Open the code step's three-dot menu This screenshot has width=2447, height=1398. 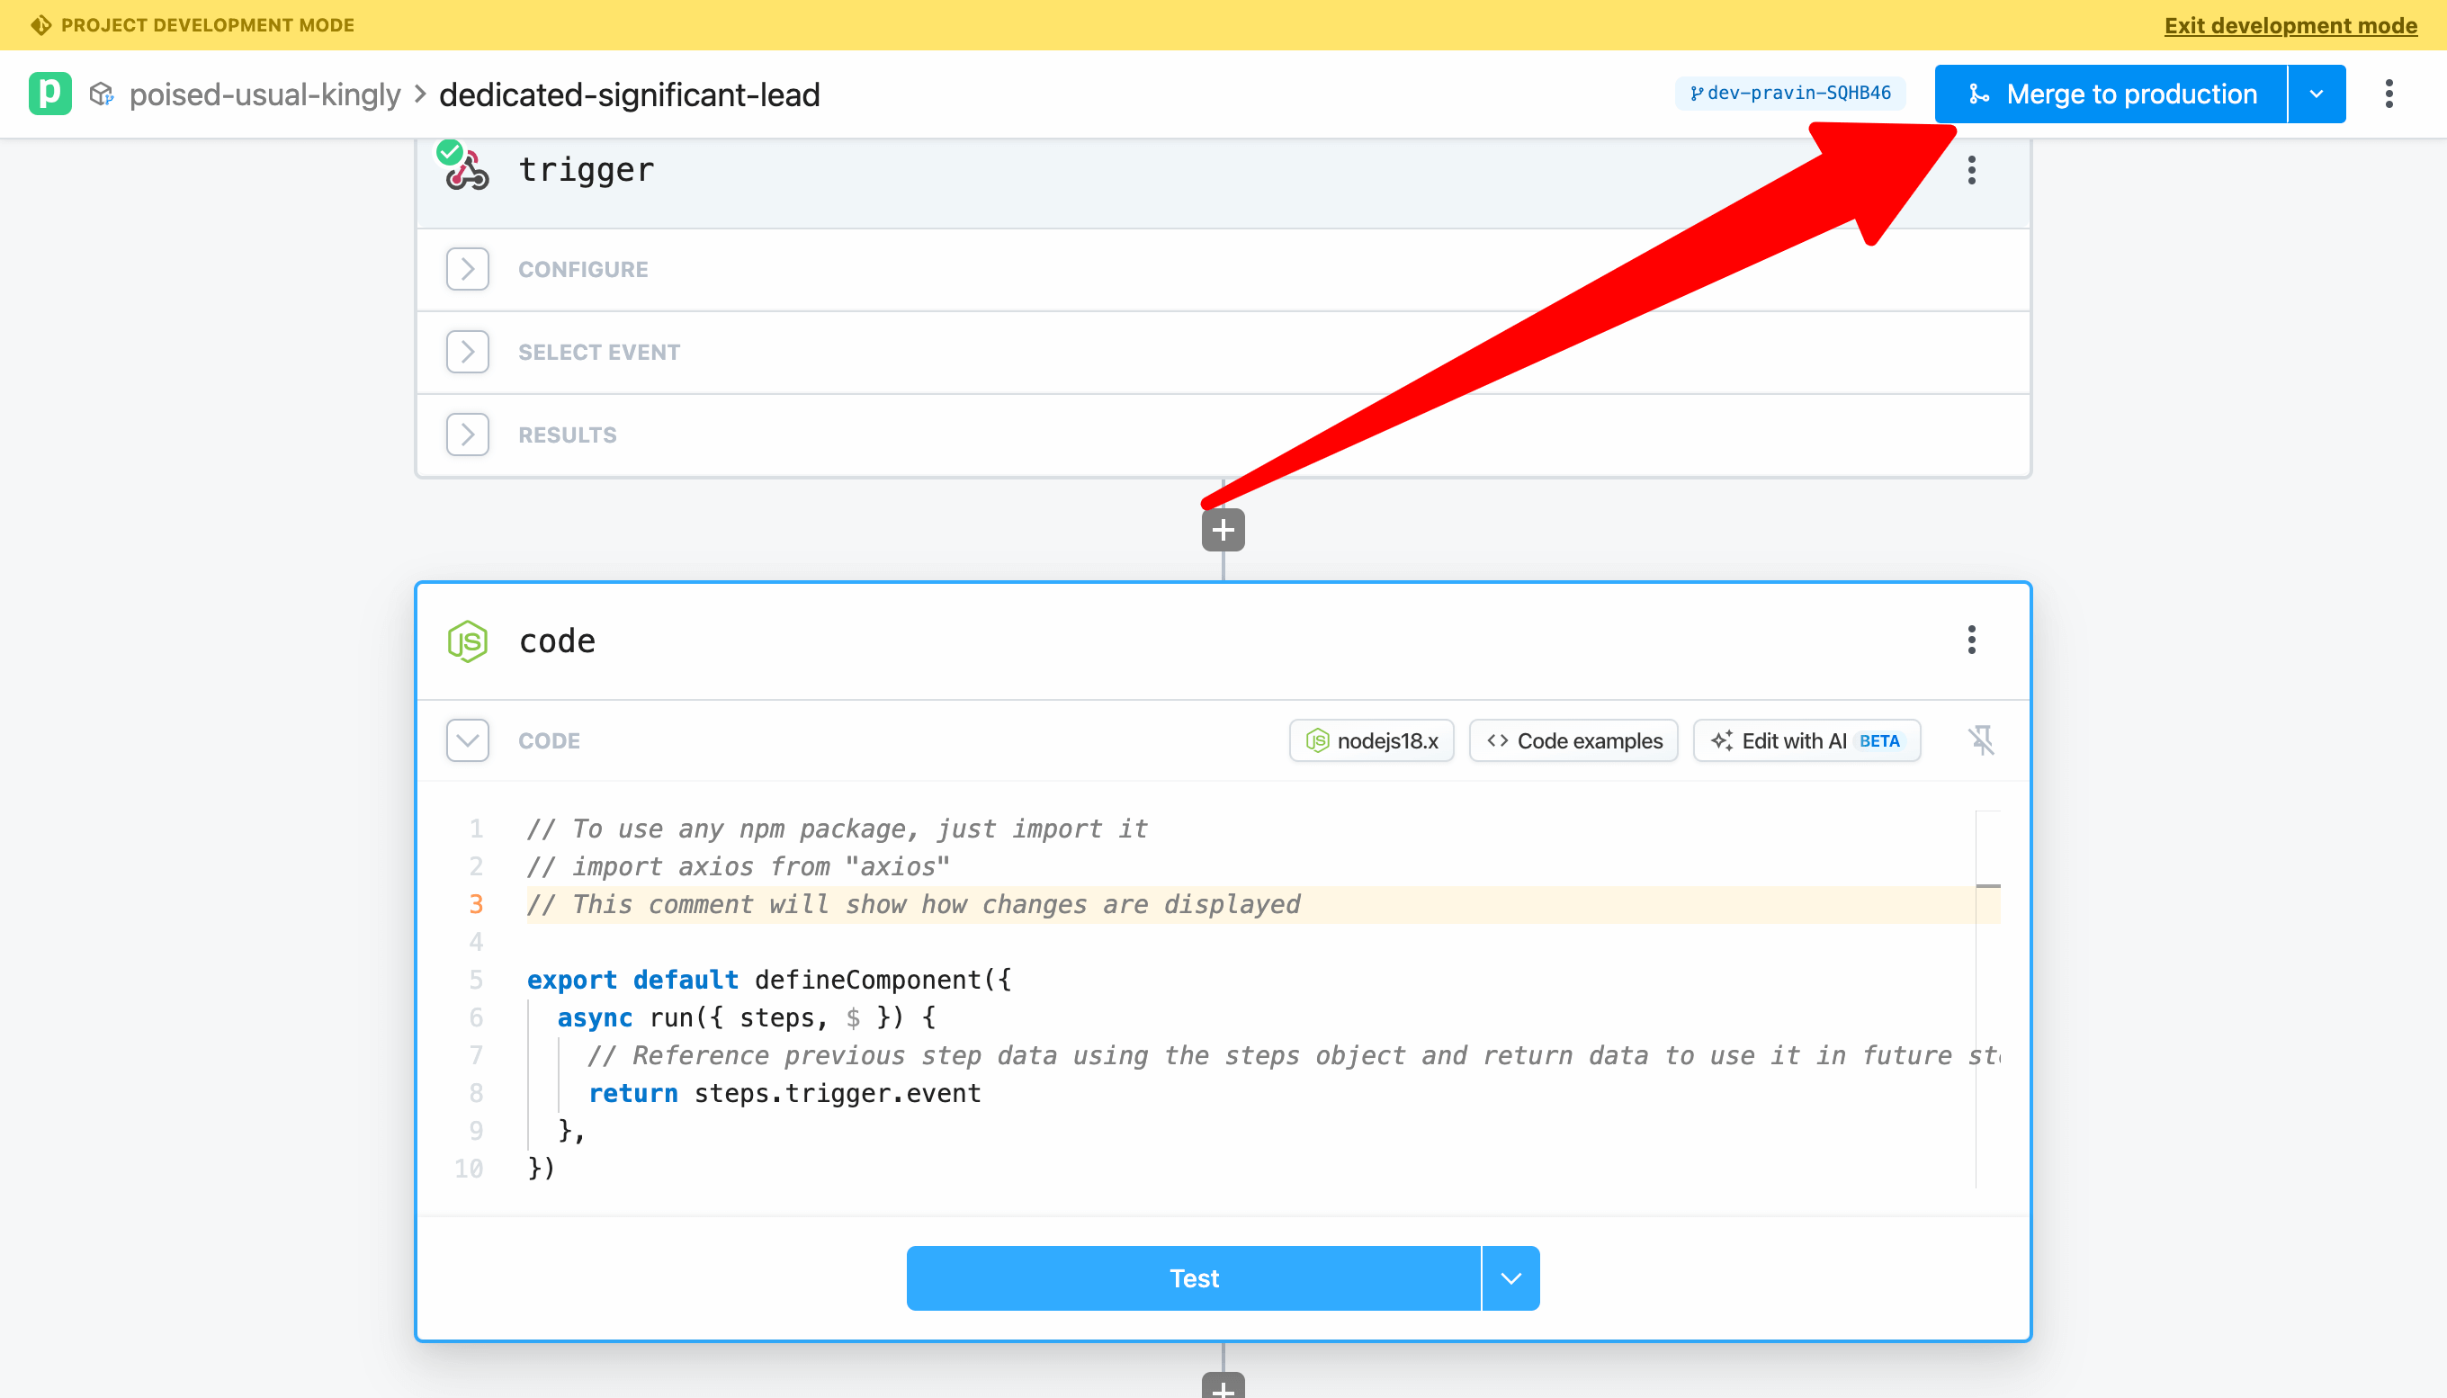click(x=1971, y=641)
